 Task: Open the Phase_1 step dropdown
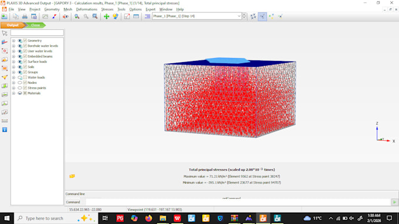tap(239, 16)
